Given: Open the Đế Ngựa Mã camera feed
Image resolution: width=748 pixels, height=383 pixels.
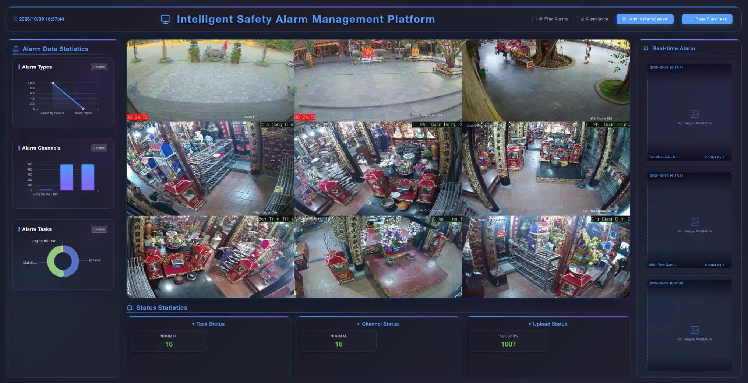Looking at the screenshot, I should 546,80.
